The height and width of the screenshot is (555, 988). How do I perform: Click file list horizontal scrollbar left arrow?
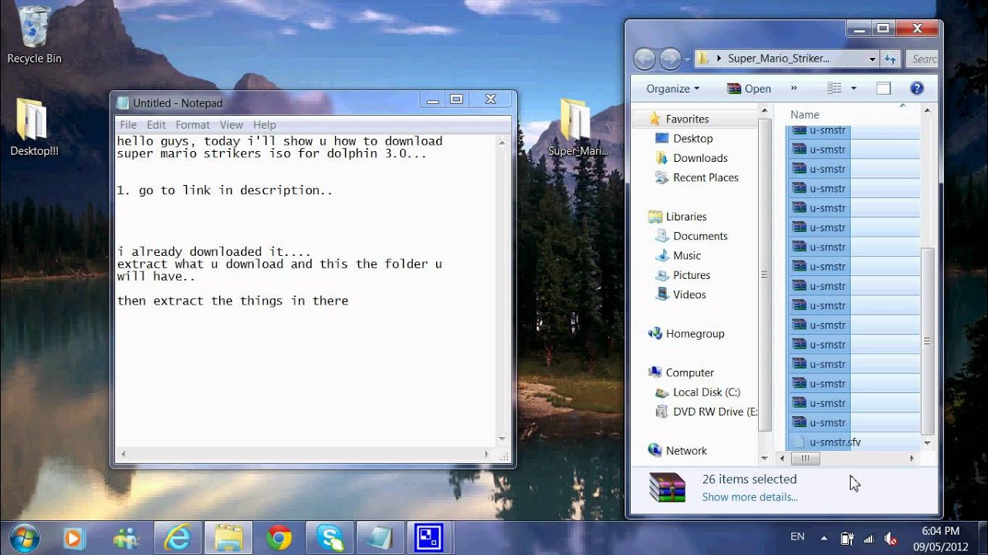coord(783,458)
